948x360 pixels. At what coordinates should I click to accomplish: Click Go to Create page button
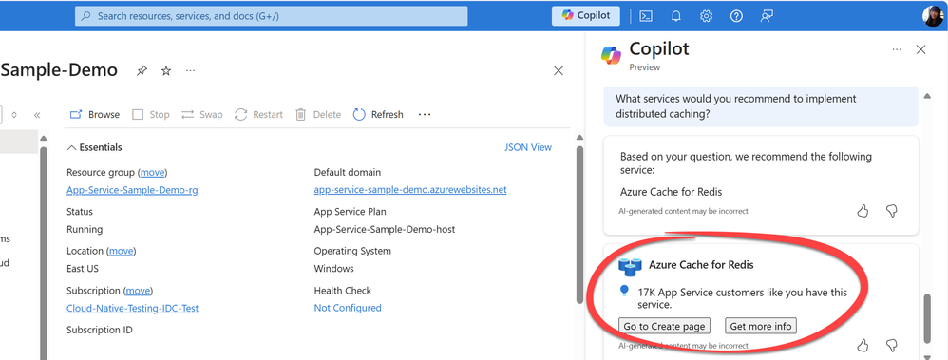(664, 326)
